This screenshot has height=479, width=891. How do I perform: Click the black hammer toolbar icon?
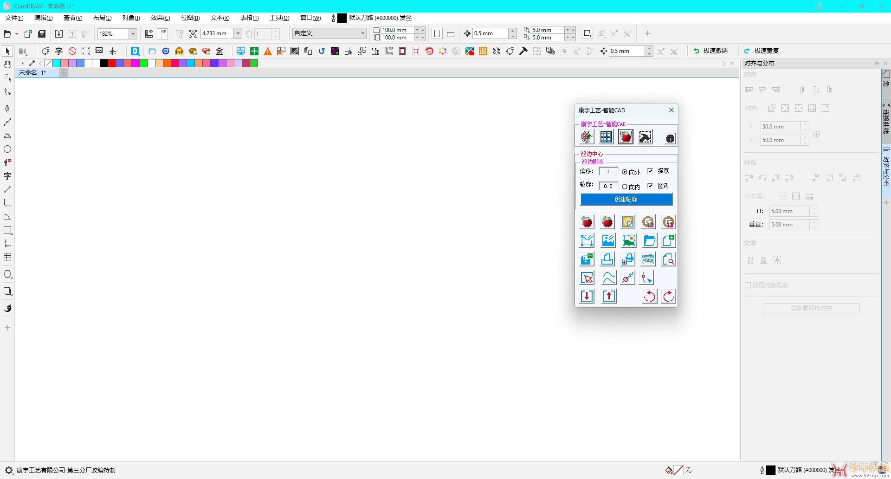click(x=523, y=51)
